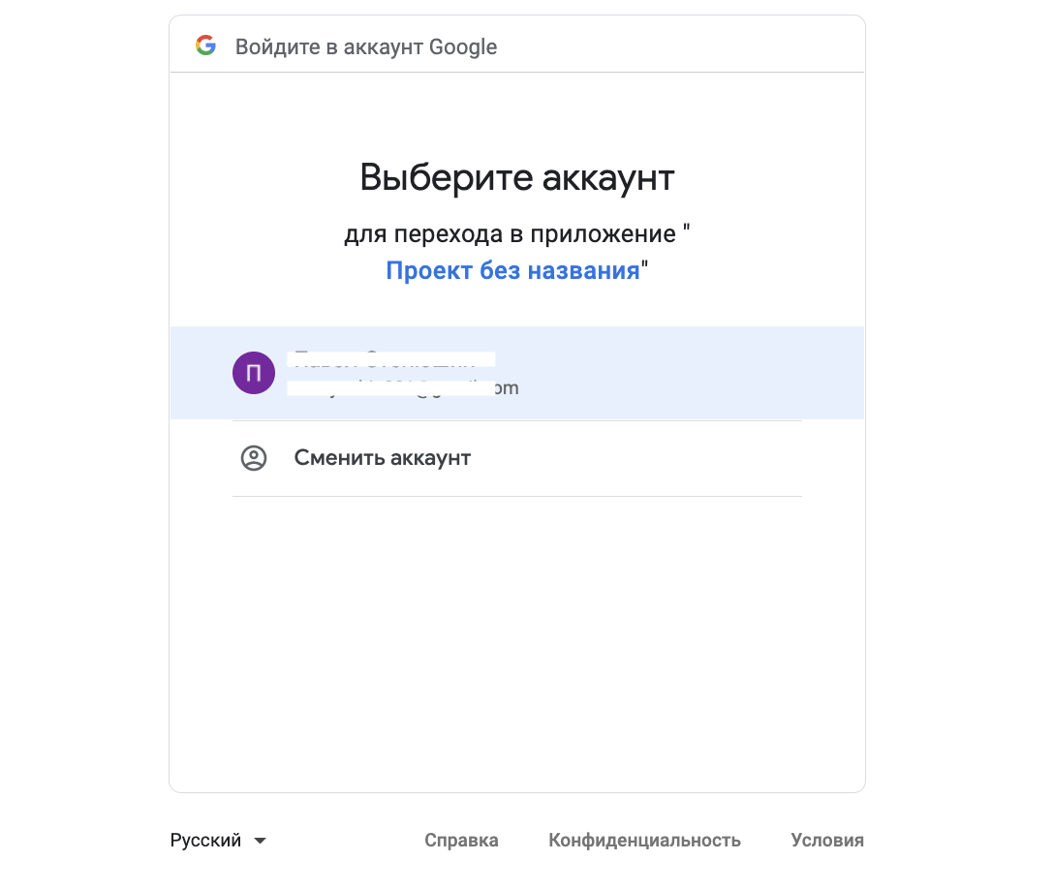Open the Конфиденциальность link
Screen dimensions: 1054x891
click(x=644, y=840)
